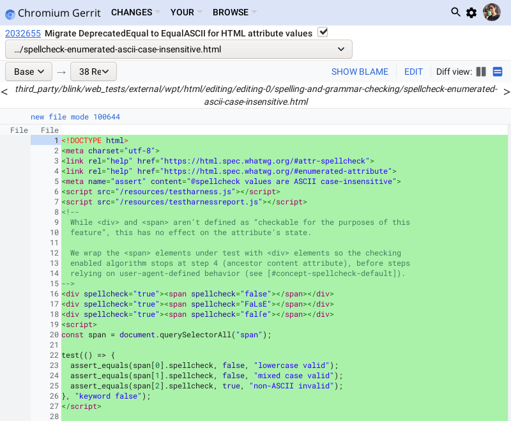
Task: Click line number 23 in the diff
Action: (x=54, y=365)
